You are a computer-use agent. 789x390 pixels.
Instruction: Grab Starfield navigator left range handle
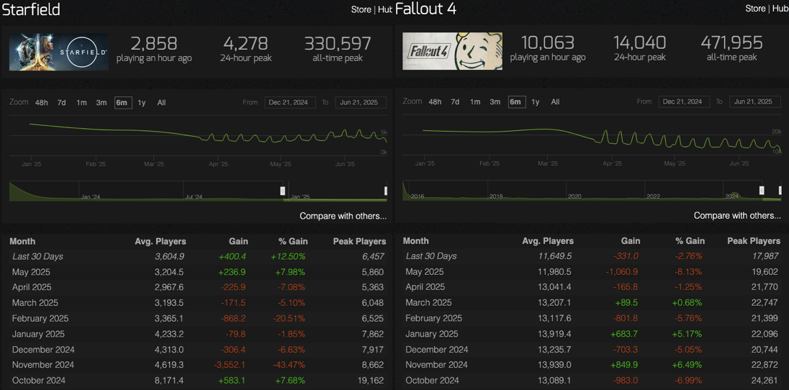pyautogui.click(x=283, y=190)
